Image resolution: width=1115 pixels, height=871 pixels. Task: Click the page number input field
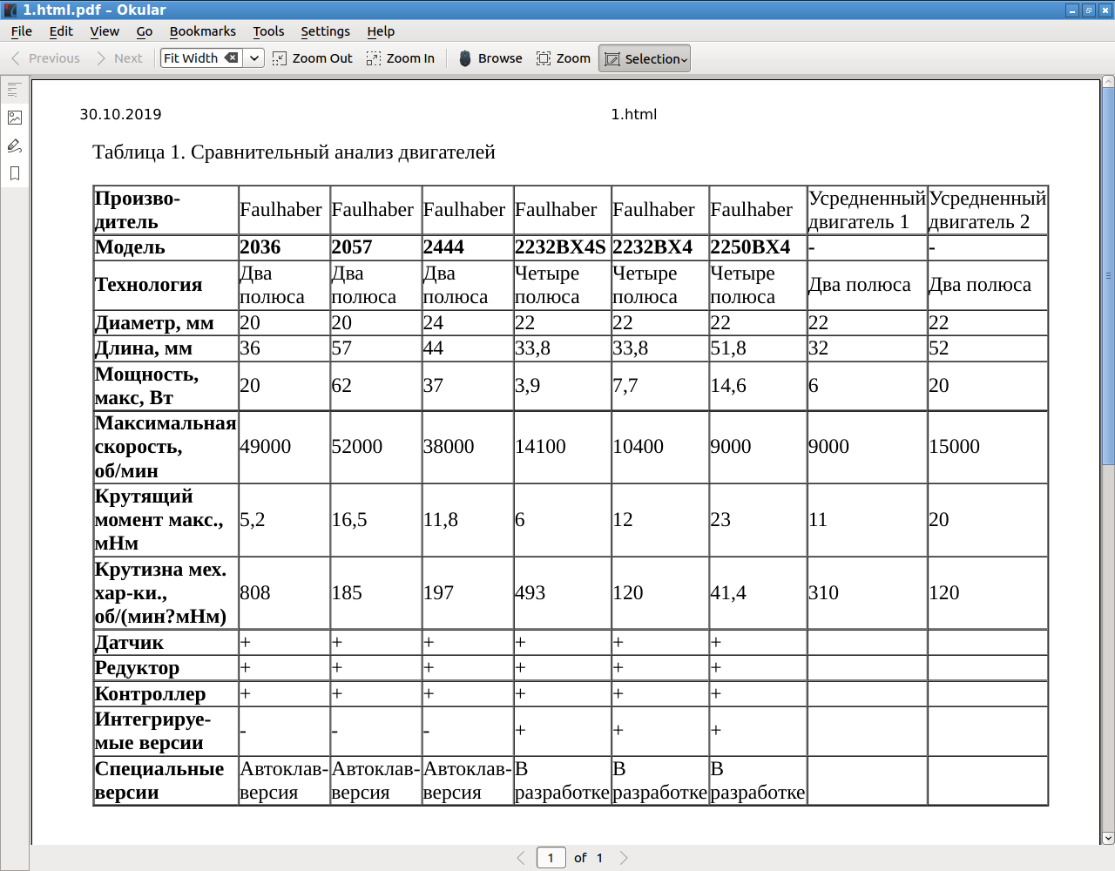tap(551, 858)
